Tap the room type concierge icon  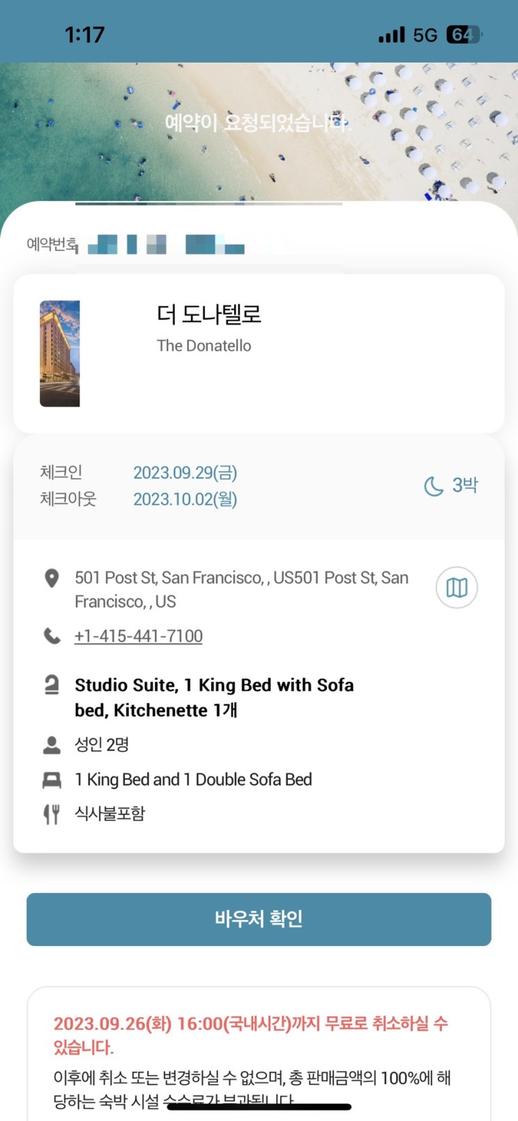pos(52,685)
